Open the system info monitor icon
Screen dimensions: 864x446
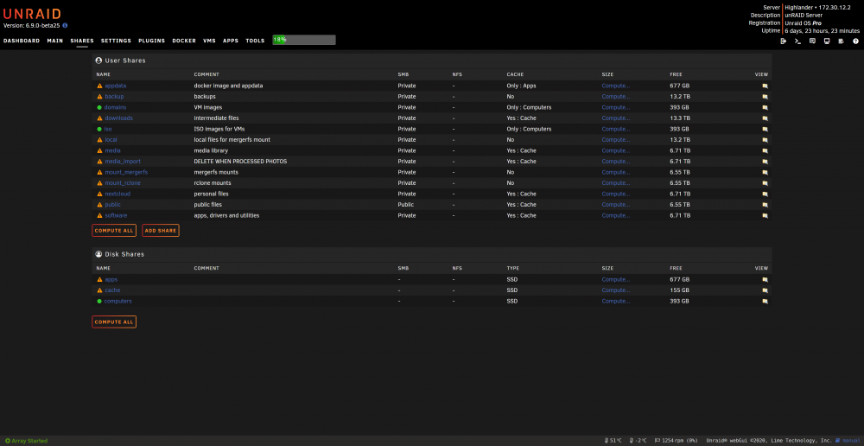(827, 41)
